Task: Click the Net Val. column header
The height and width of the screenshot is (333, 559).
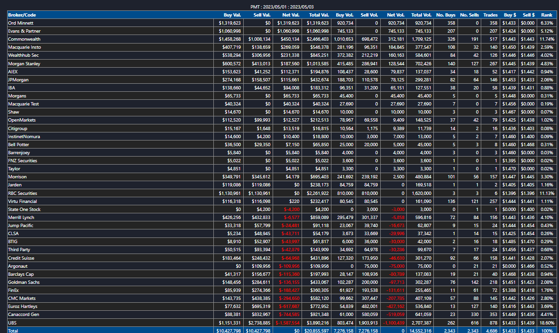Action: click(x=291, y=15)
